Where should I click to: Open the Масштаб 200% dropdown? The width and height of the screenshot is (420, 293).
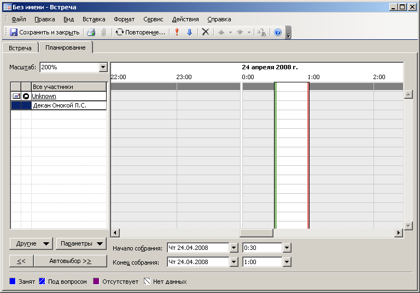tap(103, 67)
